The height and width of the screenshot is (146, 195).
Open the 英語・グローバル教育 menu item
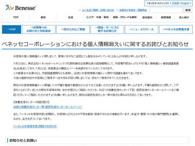(125, 17)
